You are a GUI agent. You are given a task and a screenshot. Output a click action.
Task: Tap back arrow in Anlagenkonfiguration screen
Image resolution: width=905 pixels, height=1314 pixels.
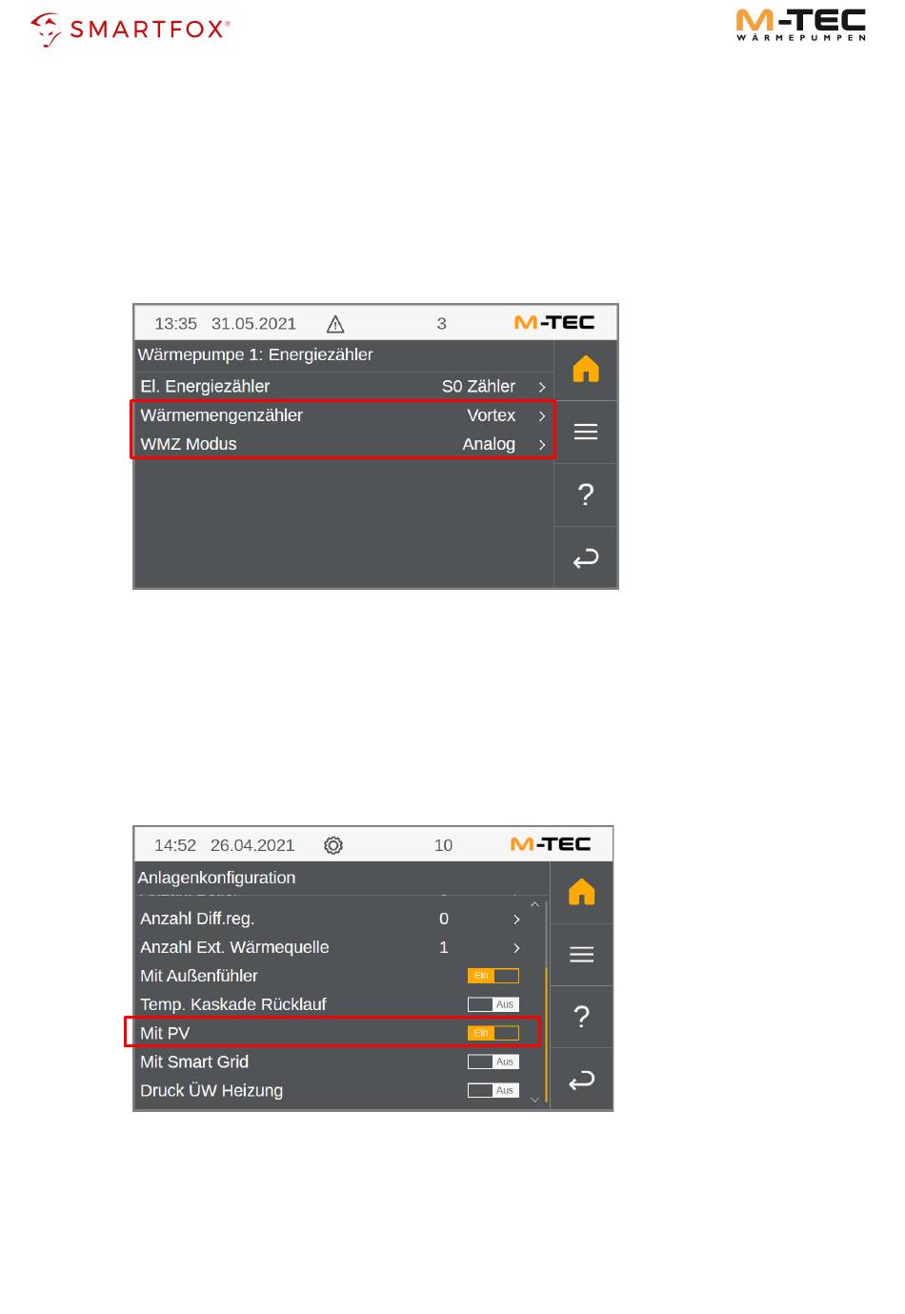click(x=582, y=1080)
